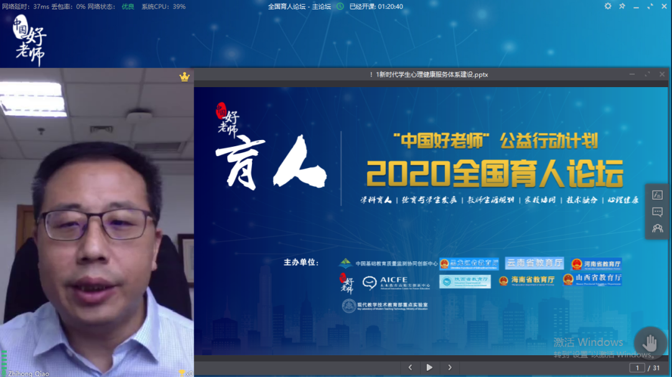Click the 河南省教育厅 badge on slide

click(x=597, y=264)
